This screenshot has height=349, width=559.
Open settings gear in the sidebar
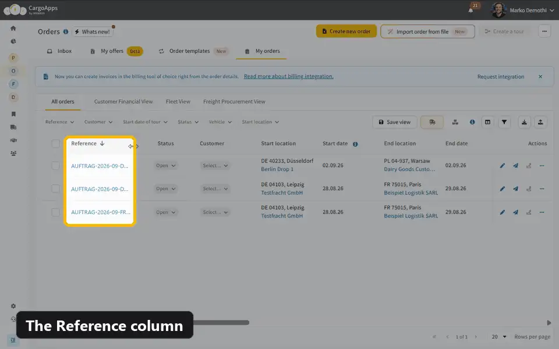tap(13, 307)
